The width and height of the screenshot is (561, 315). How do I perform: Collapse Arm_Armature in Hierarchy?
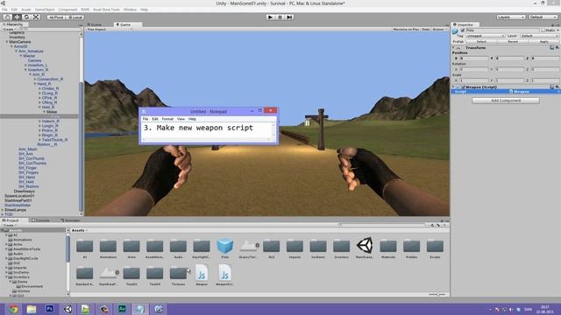(16, 51)
